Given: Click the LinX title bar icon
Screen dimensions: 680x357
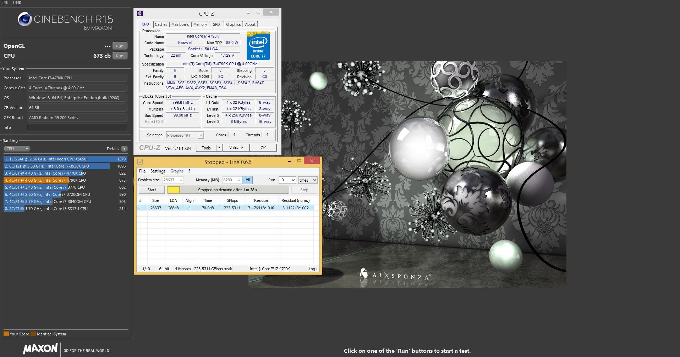Looking at the screenshot, I should [140, 162].
